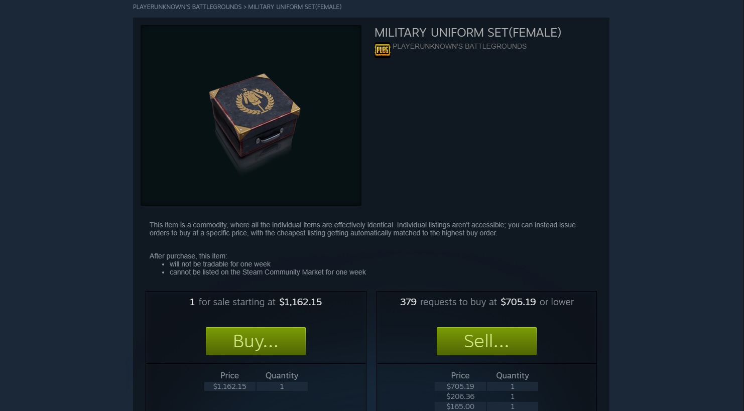Click the MILITARY UNIFORM SET(FEMALE) item title
This screenshot has height=411, width=744.
click(x=468, y=33)
